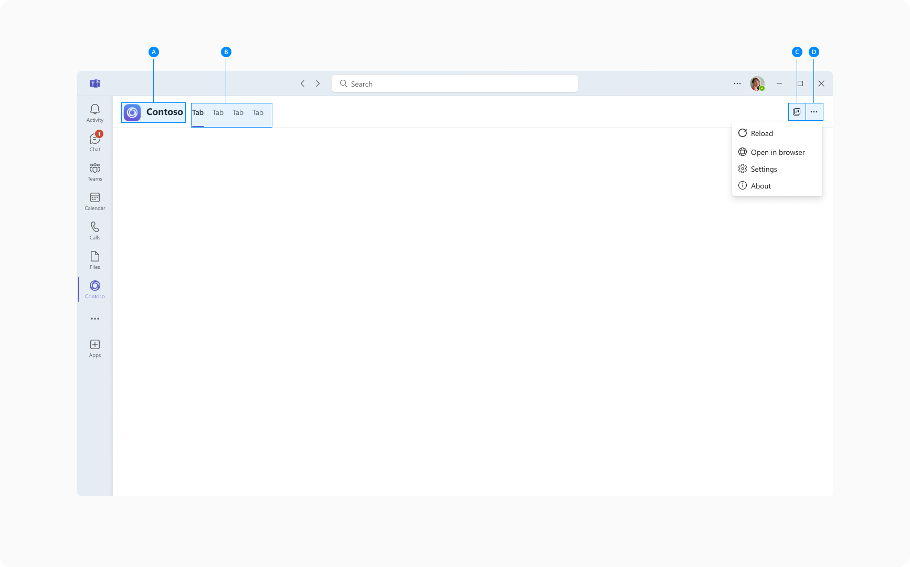Image resolution: width=910 pixels, height=567 pixels.
Task: Open the Calendar app
Action: (95, 201)
